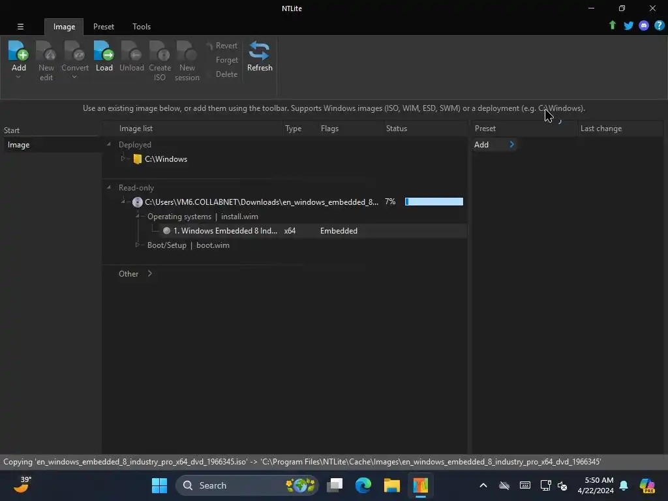The image size is (668, 501).
Task: Click the Refresh arrows icon
Action: [260, 51]
